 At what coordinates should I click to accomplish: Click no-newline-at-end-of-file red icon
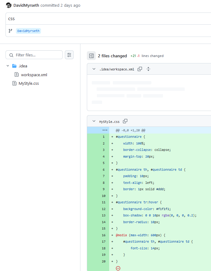[118, 268]
